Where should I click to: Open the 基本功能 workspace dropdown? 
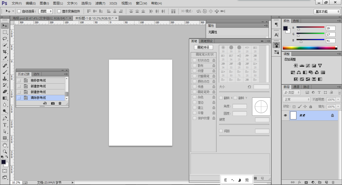327,12
